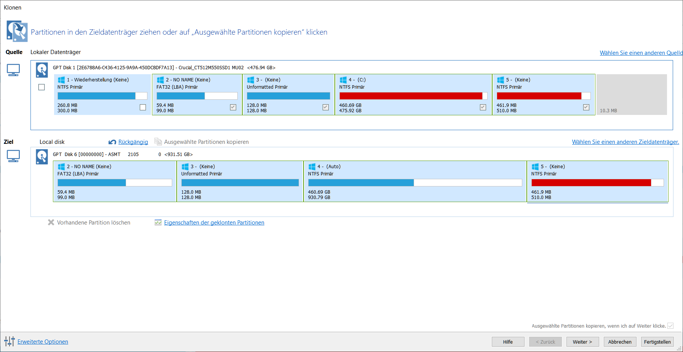Click Windows logo of source partition 5
This screenshot has width=683, height=352.
501,80
